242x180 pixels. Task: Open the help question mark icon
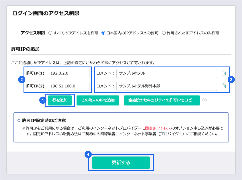(x=204, y=100)
